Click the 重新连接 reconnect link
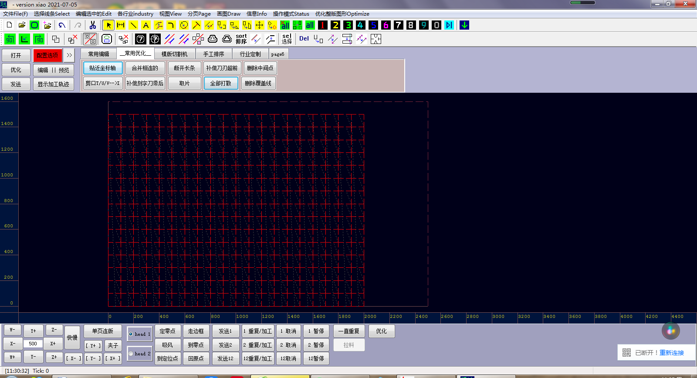Viewport: 697px width, 378px height. [x=672, y=353]
